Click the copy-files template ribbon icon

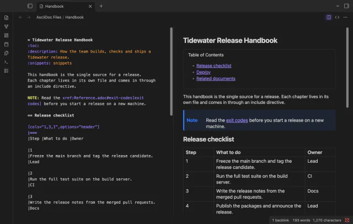coord(6,53)
